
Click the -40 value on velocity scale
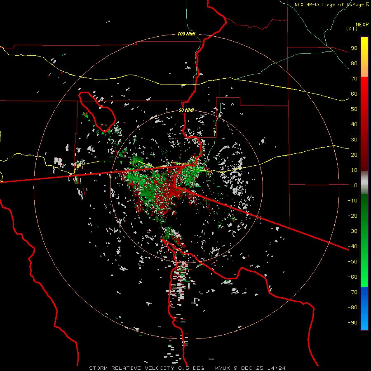point(352,247)
